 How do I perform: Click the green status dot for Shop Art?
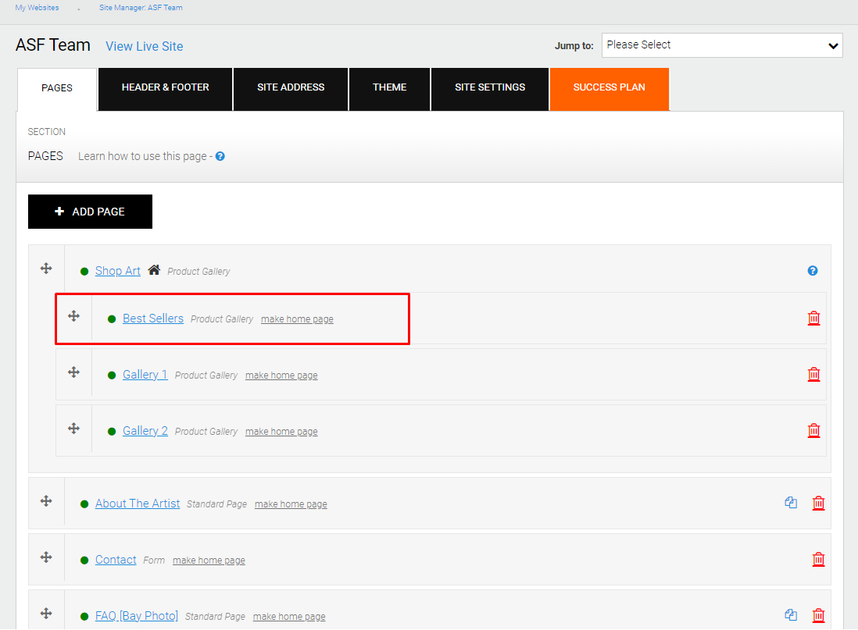point(84,272)
